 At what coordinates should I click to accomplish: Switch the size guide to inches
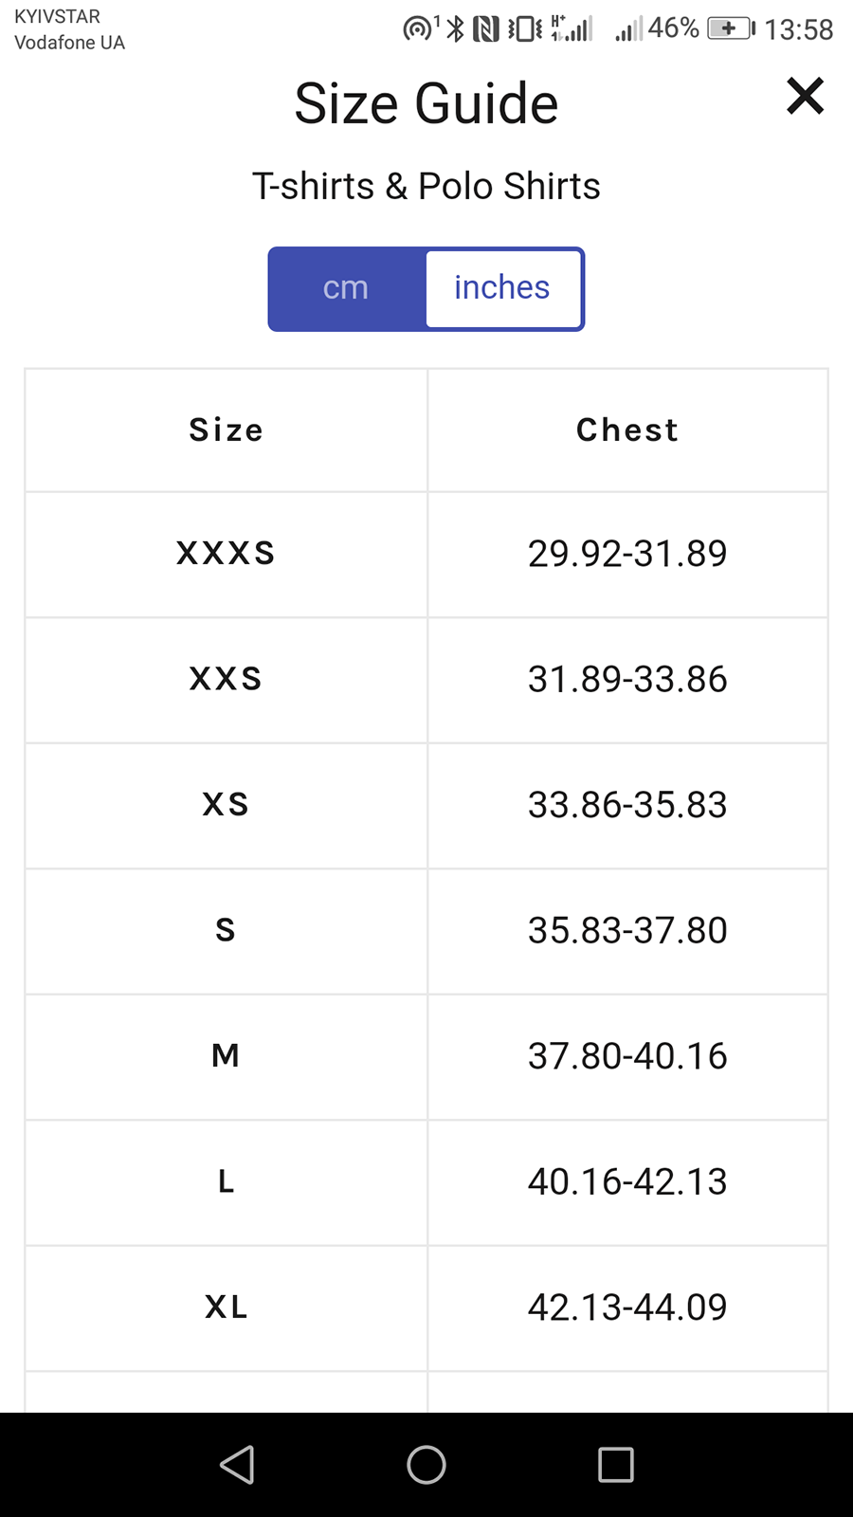(x=502, y=288)
